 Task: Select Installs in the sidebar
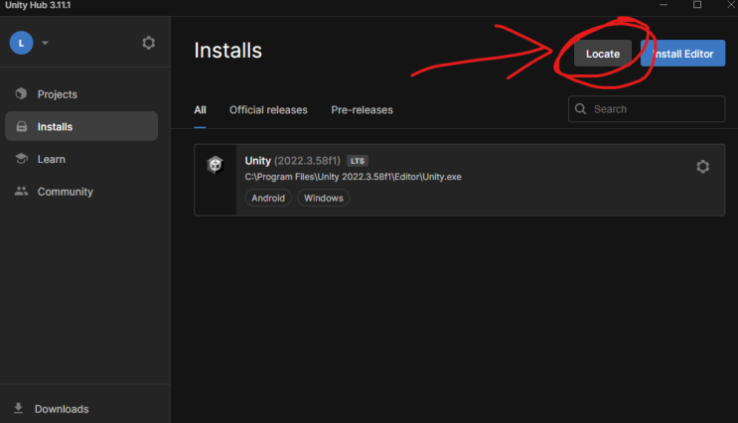tap(81, 126)
